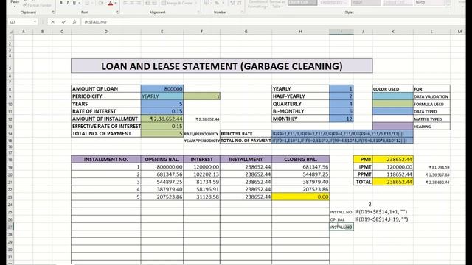Select the EFFECTIVE RATE formula text cell
This screenshot has width=472, height=265.
342,134
